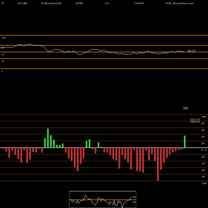Click MR axis label -40 on right
The width and height of the screenshot is (208, 208).
pyautogui.click(x=203, y=163)
